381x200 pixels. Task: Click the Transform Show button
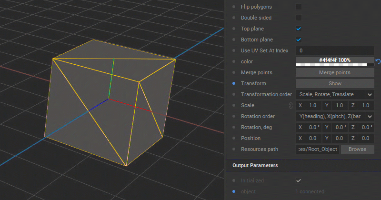(x=335, y=83)
